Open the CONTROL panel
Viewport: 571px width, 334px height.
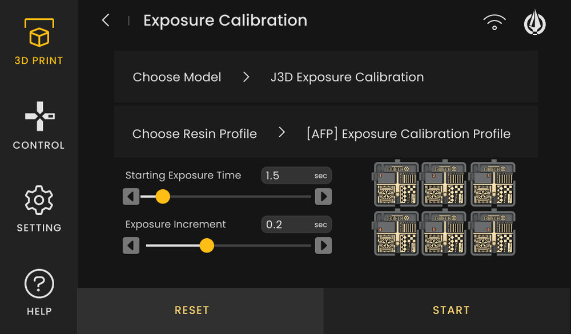pos(38,125)
